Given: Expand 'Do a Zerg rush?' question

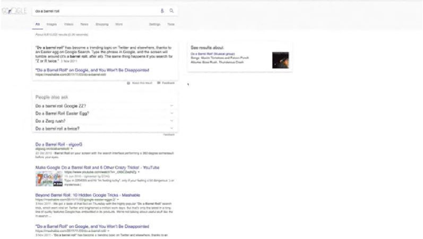Looking at the screenshot, I should point(105,121).
